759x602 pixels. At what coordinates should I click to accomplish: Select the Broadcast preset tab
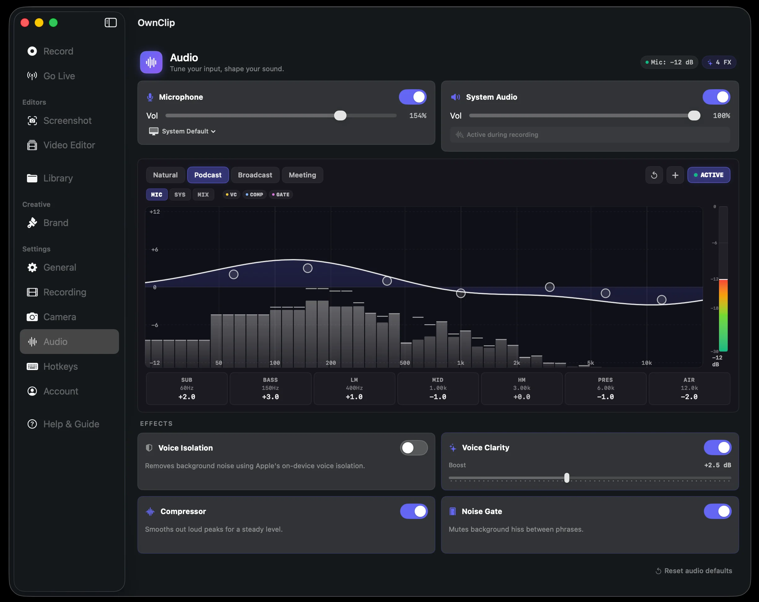click(x=255, y=175)
